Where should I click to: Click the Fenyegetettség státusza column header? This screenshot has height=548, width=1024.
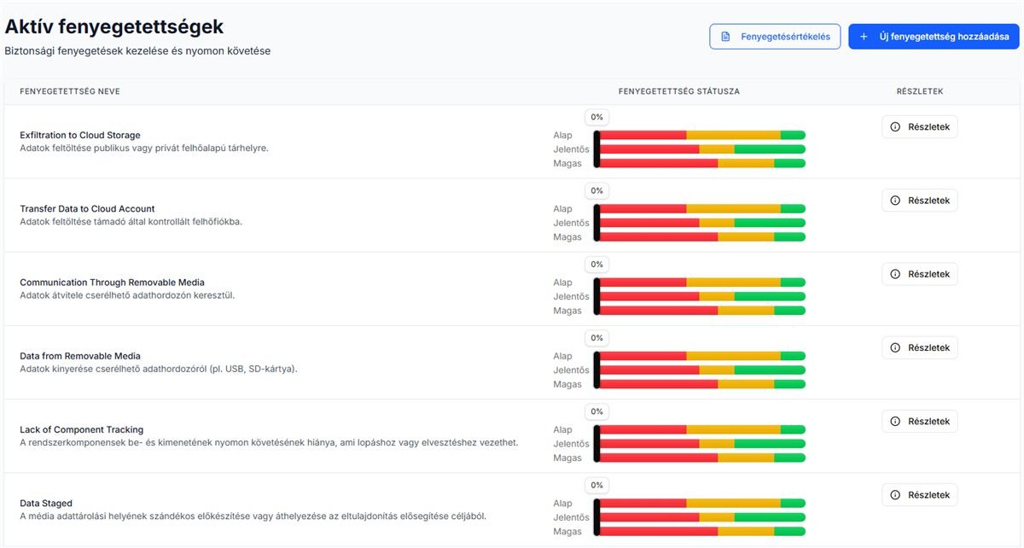(678, 91)
